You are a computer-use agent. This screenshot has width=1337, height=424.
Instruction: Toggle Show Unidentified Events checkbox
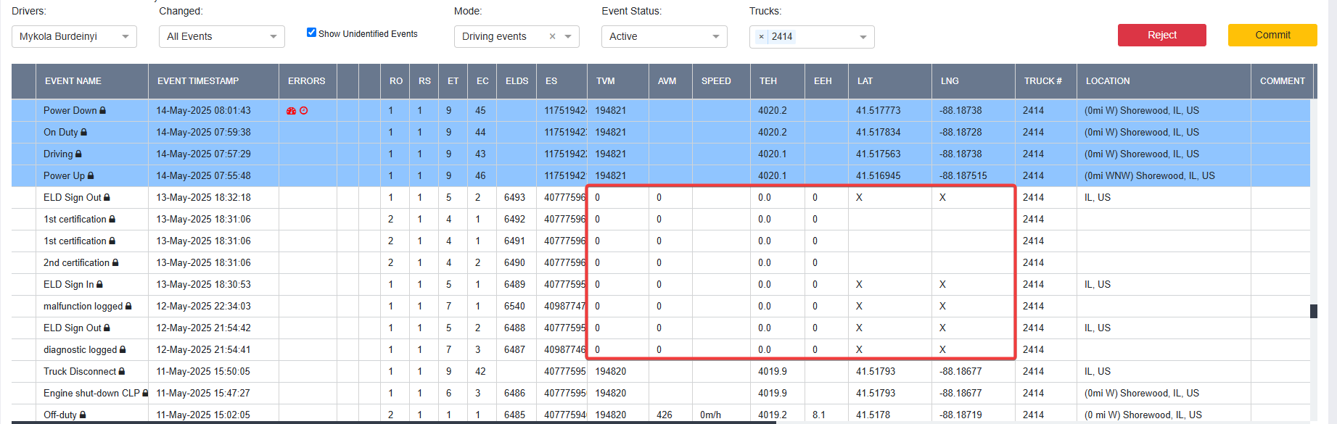[x=311, y=33]
